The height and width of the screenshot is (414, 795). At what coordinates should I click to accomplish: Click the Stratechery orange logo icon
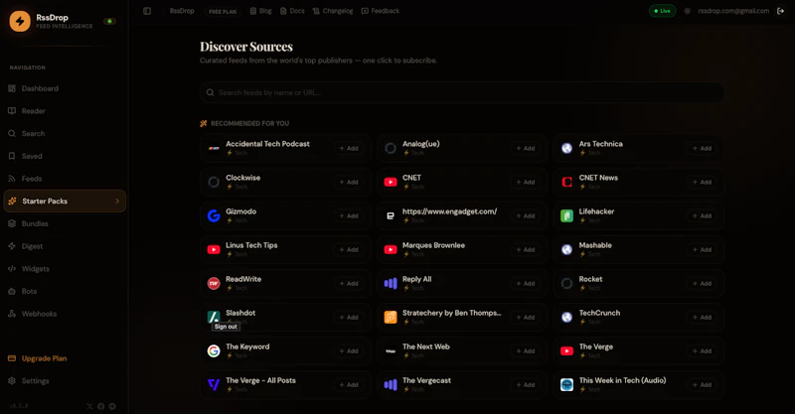pyautogui.click(x=391, y=318)
